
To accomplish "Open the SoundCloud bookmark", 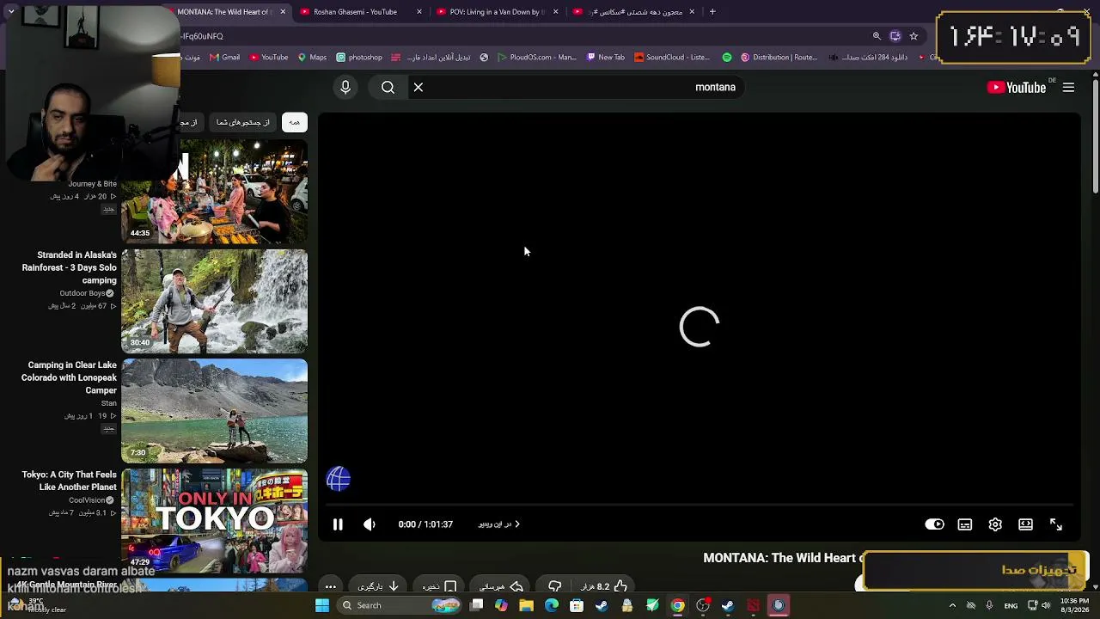I will click(x=672, y=58).
